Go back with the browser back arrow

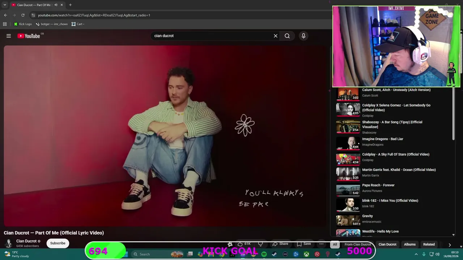click(x=5, y=15)
